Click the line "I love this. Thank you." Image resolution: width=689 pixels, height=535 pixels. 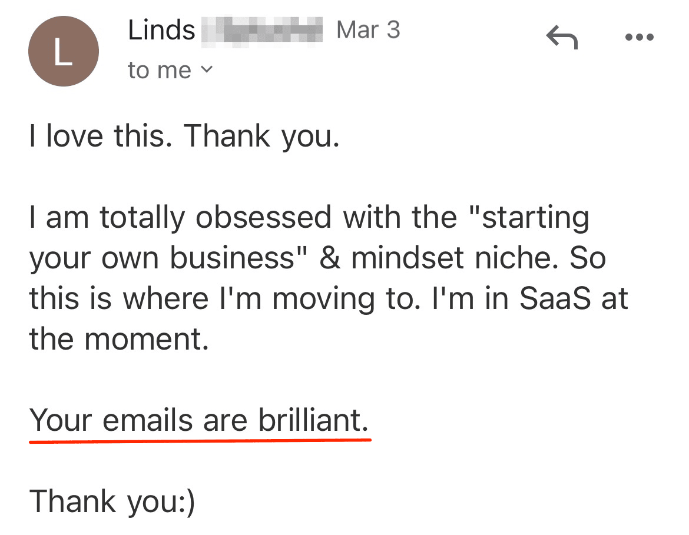(184, 137)
